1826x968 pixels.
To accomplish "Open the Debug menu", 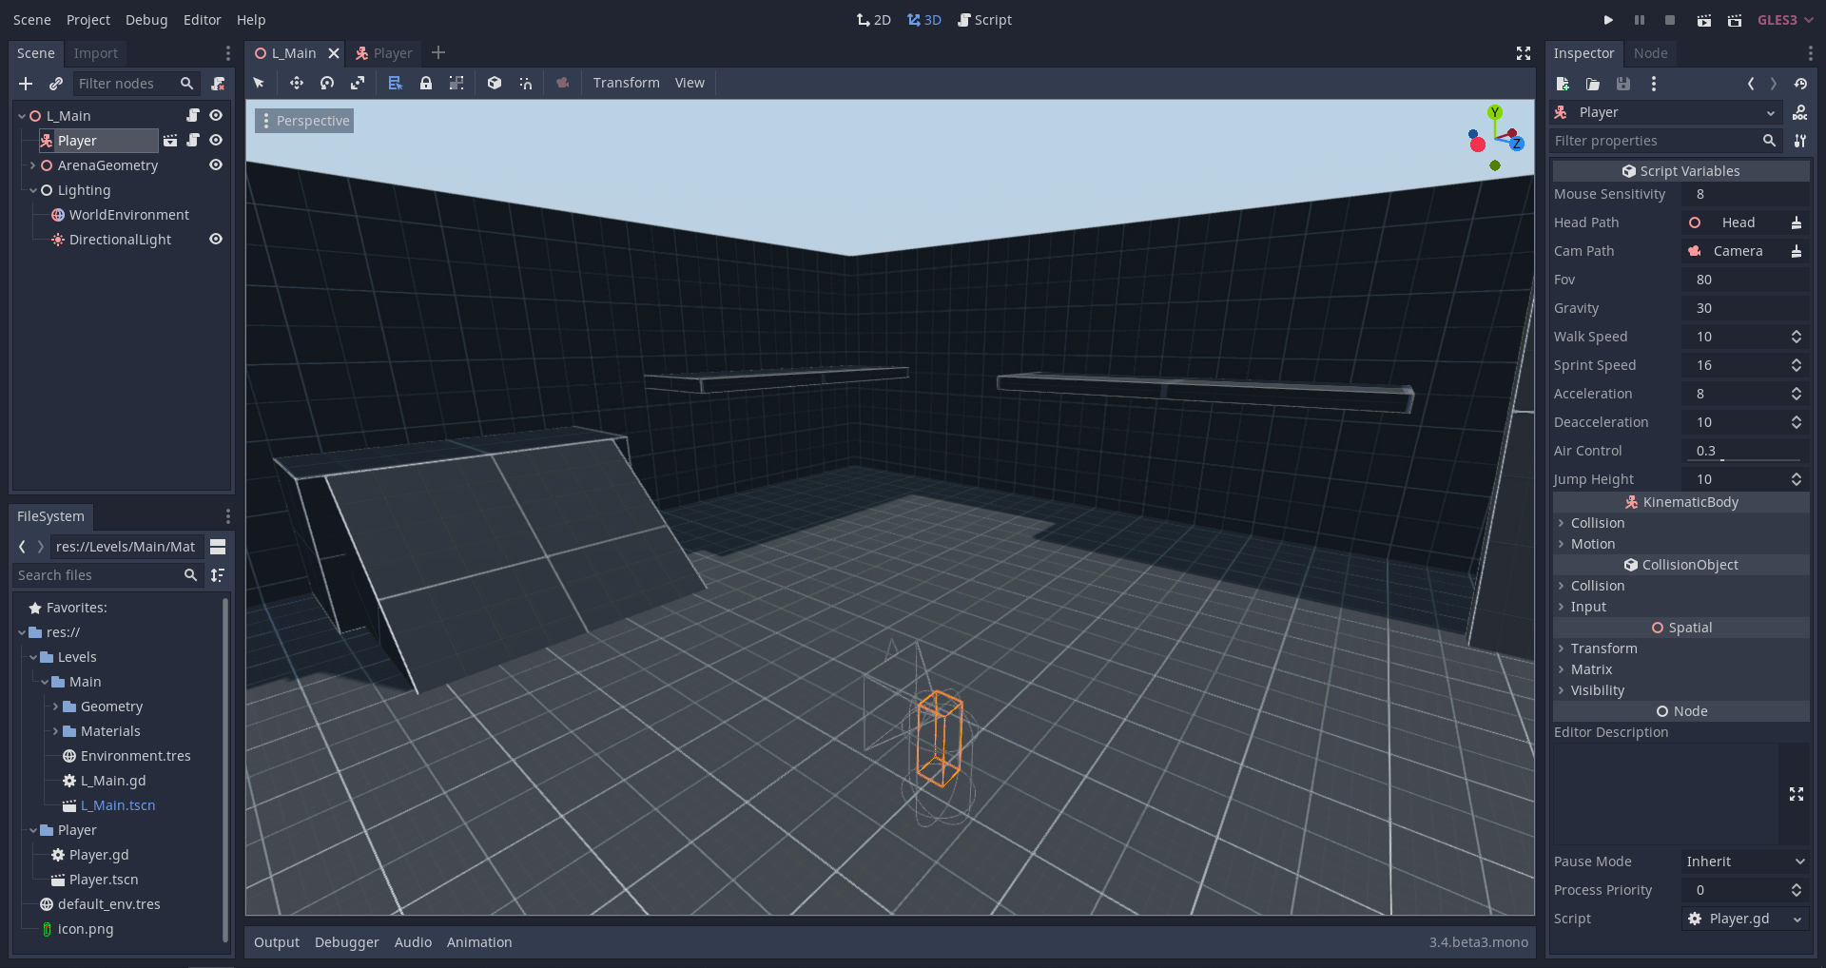I will pos(146,20).
